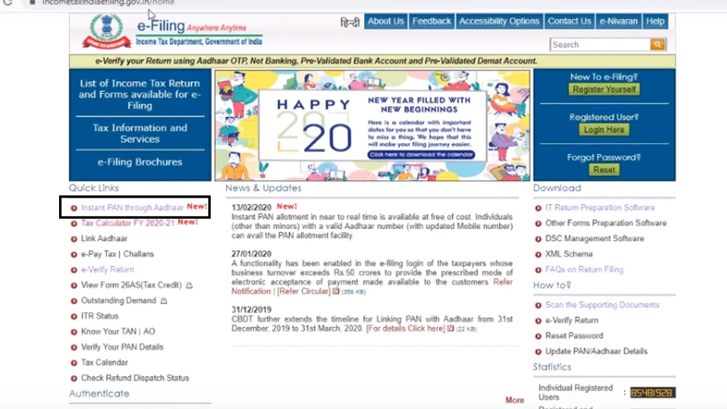Open e-Pay Tax | Challans

click(x=117, y=254)
